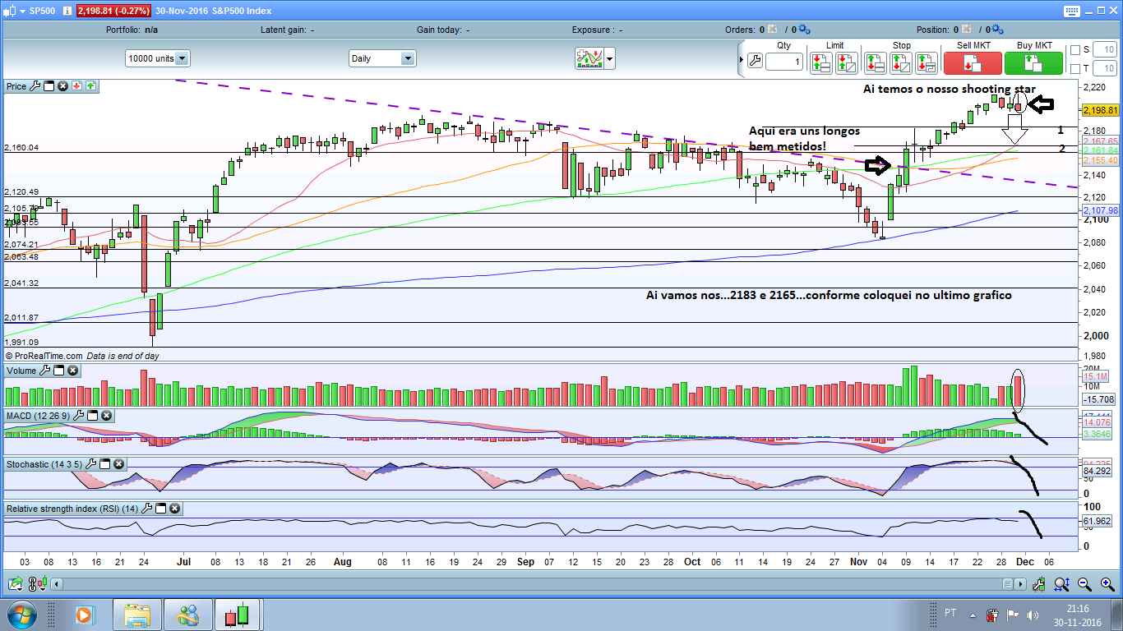1123x631 pixels.
Task: Click the chart scrollbar left arrow
Action: click(x=57, y=584)
